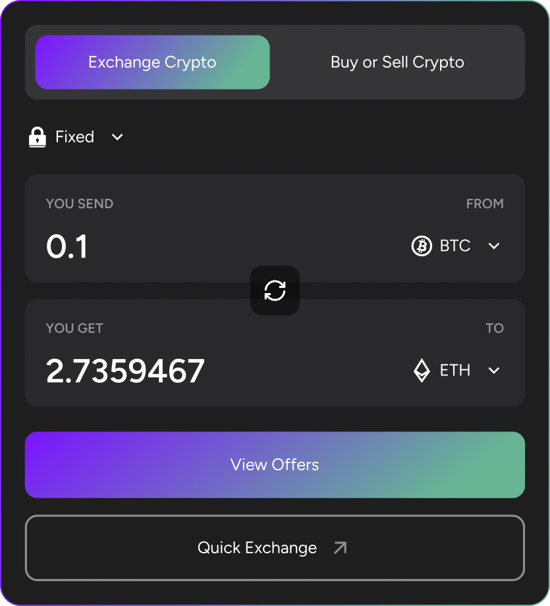The width and height of the screenshot is (550, 606).
Task: Click the YOU SEND label
Action: (x=80, y=204)
